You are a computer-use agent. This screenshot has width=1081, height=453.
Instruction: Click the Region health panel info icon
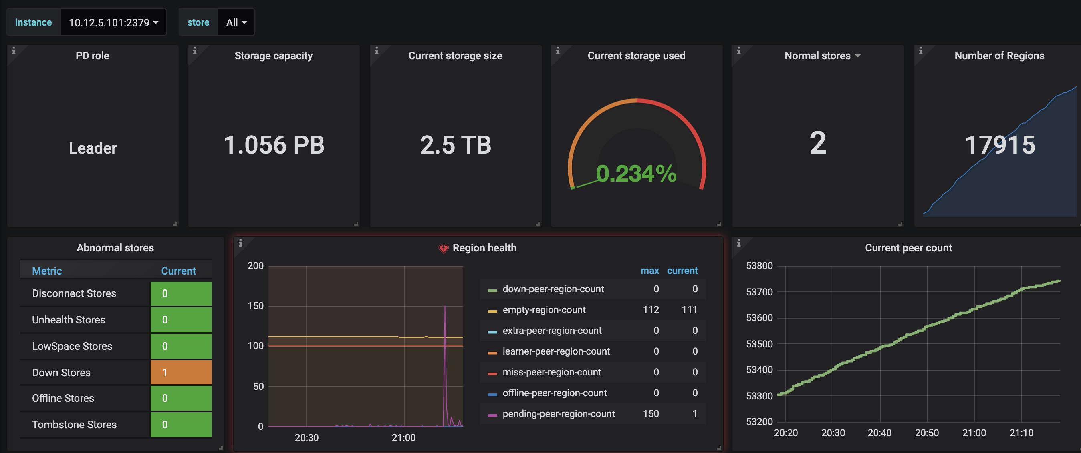click(240, 243)
